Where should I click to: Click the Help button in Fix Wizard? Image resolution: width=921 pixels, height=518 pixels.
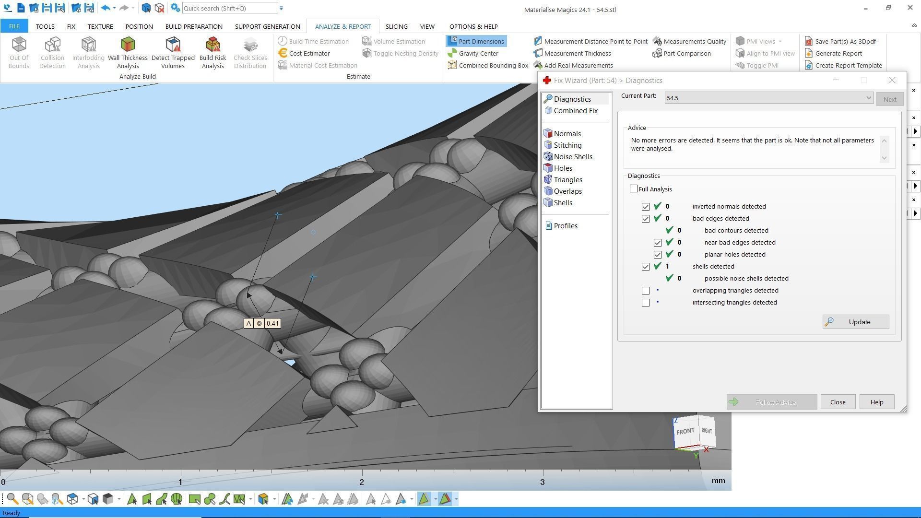[x=876, y=402]
